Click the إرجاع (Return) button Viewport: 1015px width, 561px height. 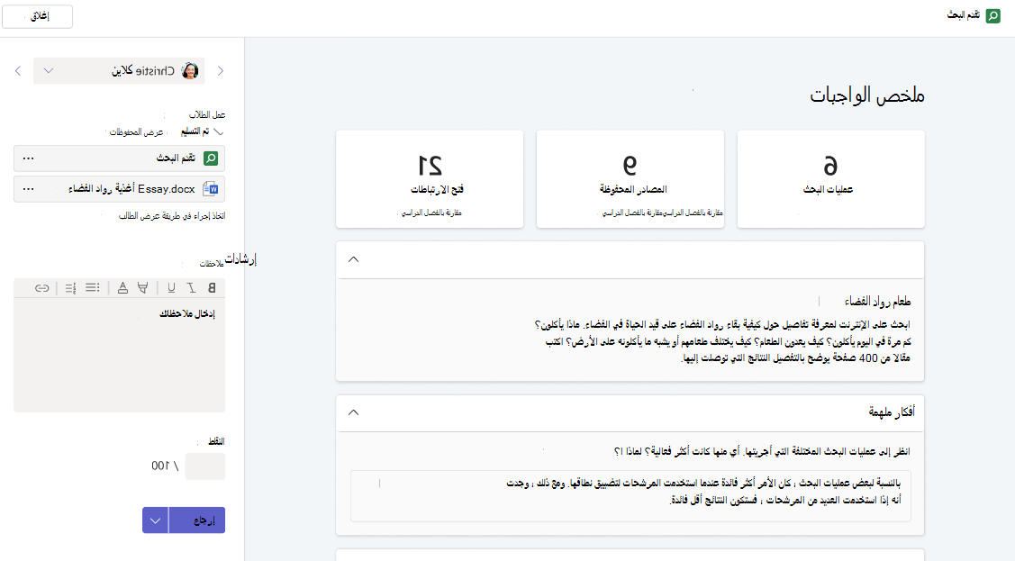click(196, 520)
